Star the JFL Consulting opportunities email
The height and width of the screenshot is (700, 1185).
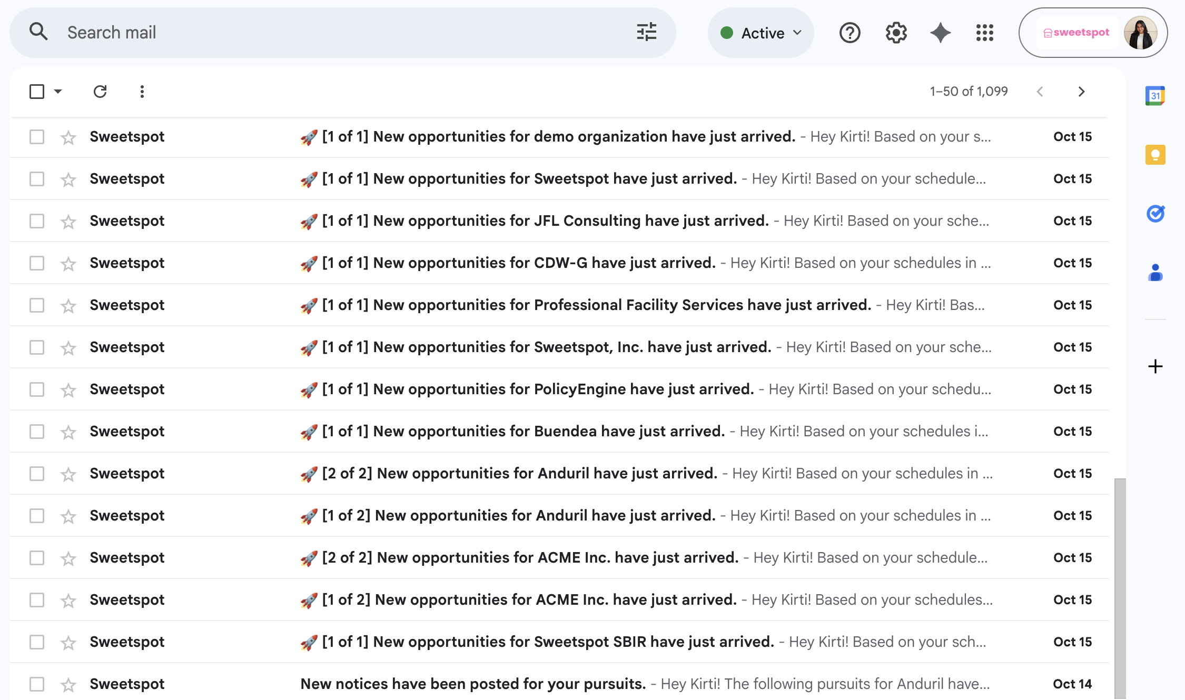pos(68,222)
